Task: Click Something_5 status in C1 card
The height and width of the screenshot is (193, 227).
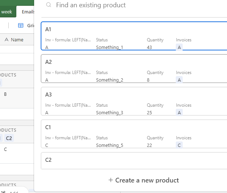Action: [110, 145]
